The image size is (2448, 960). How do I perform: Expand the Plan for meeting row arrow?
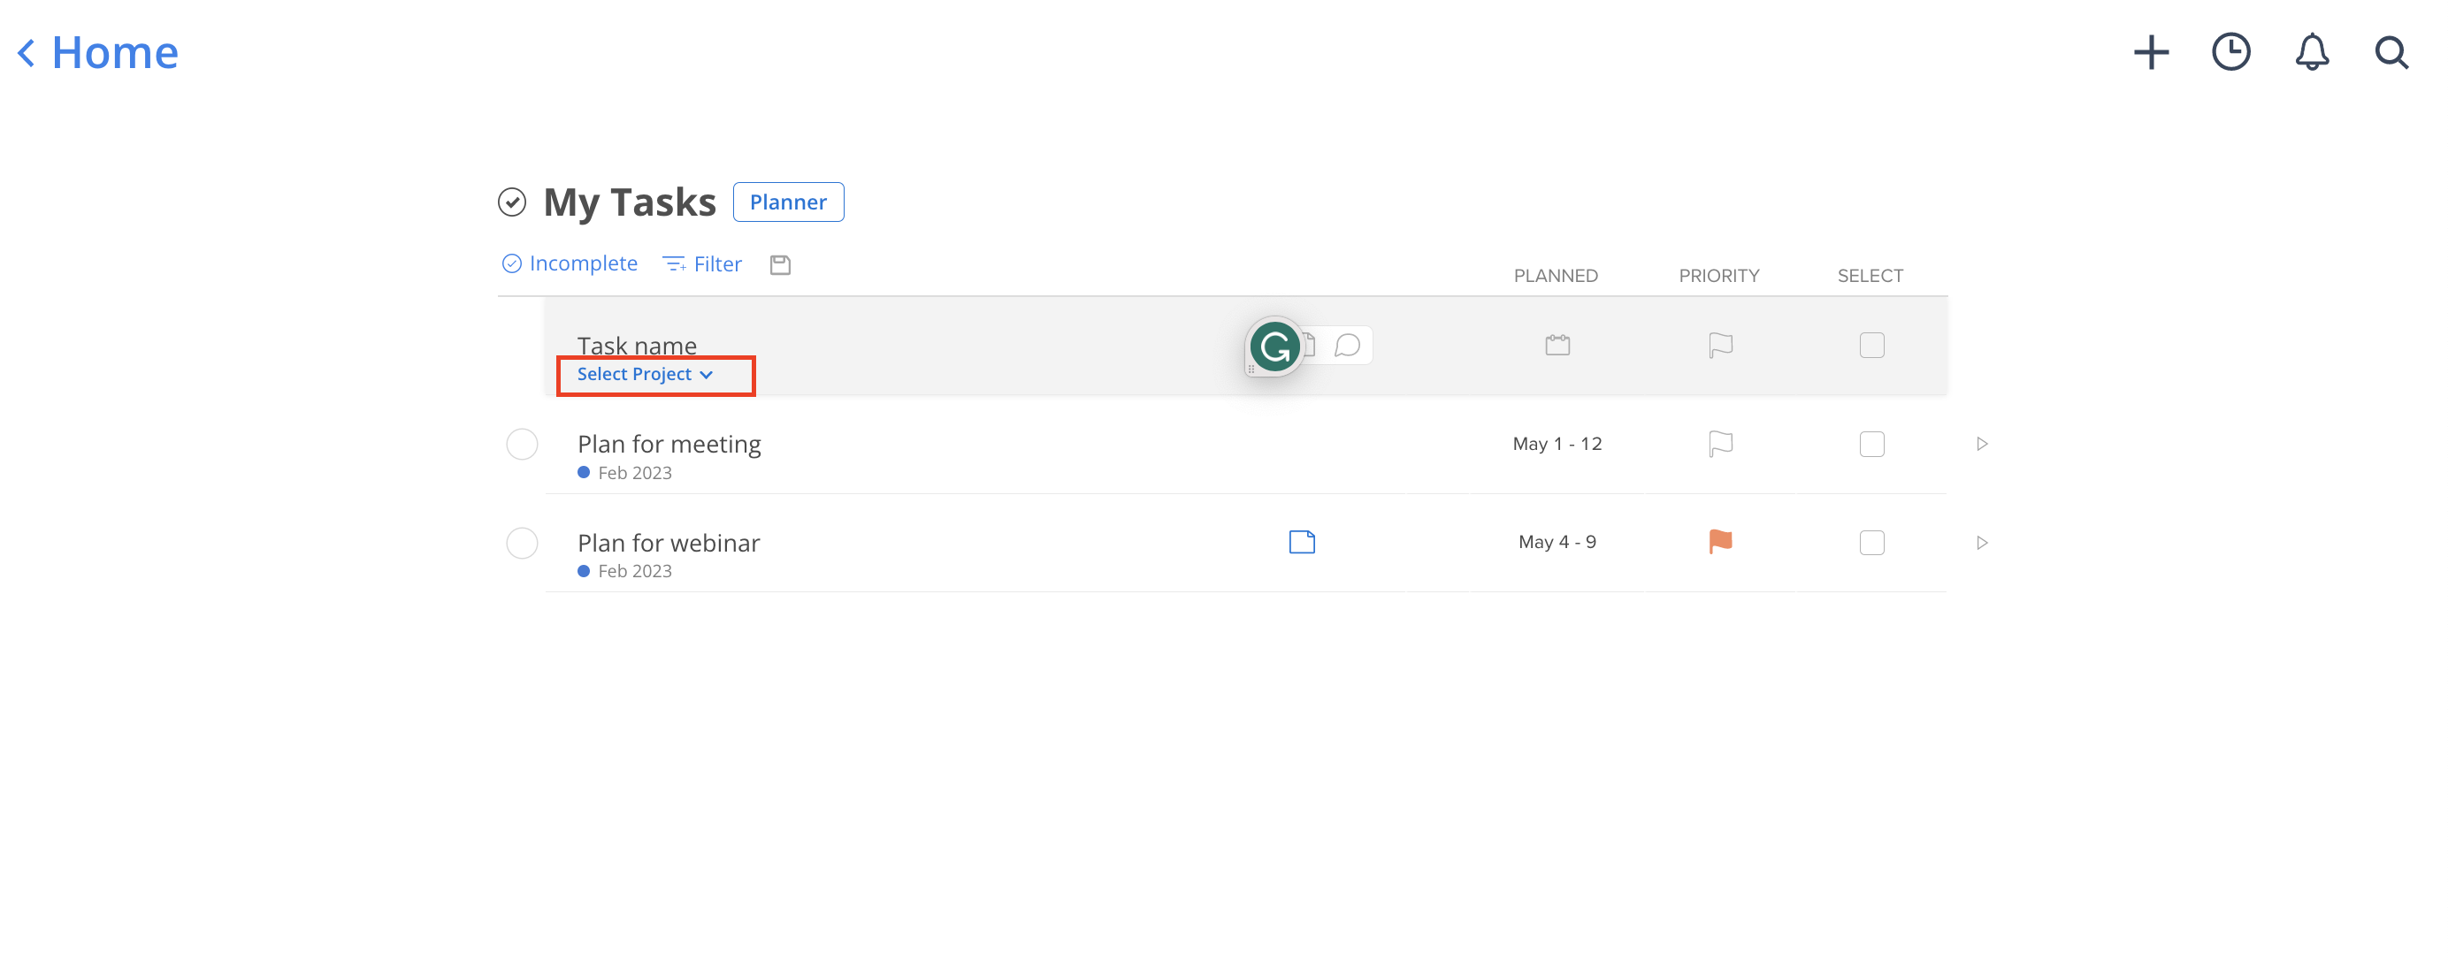(1982, 444)
